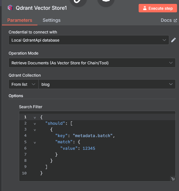179x191 pixels.
Task: Click line number 10 in the gutter
Action: click(x=24, y=173)
